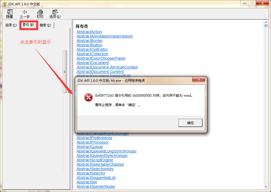Open the AbstractAction class link
The image size is (271, 192).
click(89, 32)
